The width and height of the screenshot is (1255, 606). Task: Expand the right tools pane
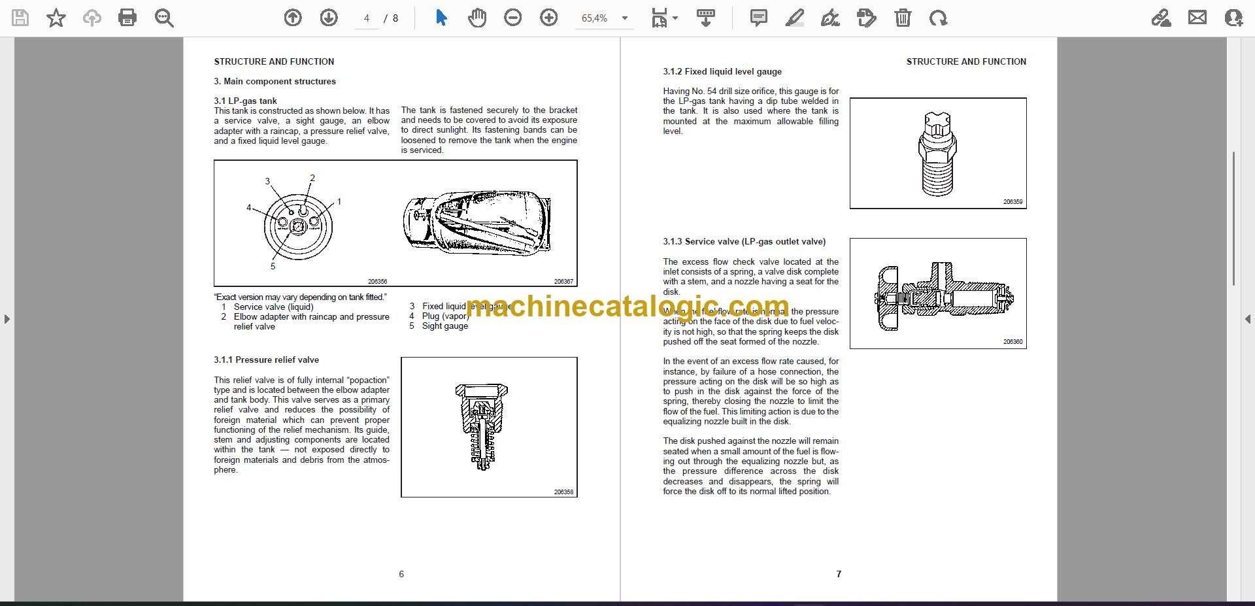click(x=1247, y=320)
